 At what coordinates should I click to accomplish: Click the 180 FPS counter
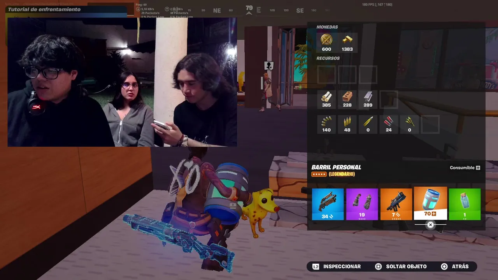click(x=377, y=5)
